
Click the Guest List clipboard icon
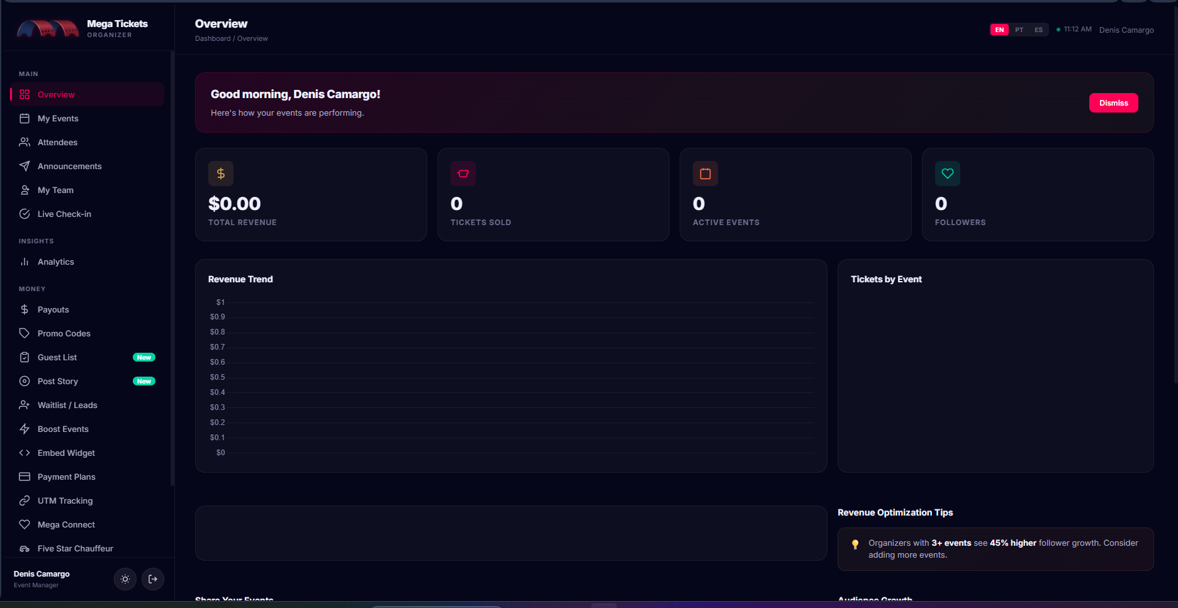[x=25, y=357]
